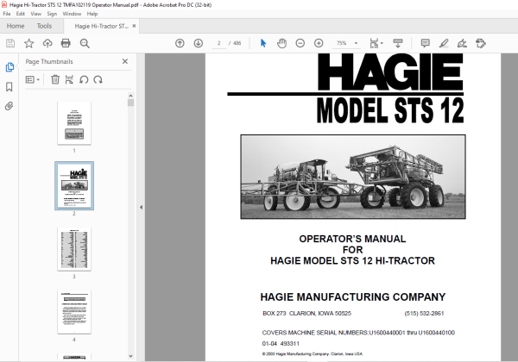
Task: Save the file with floppy icon
Action: 10,43
